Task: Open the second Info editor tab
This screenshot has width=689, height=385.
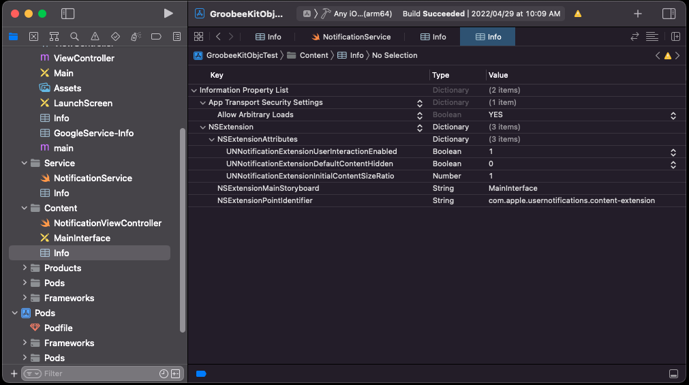Action: pyautogui.click(x=433, y=37)
